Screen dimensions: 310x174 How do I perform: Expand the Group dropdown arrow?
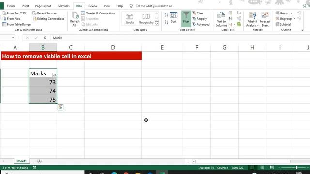291,13
